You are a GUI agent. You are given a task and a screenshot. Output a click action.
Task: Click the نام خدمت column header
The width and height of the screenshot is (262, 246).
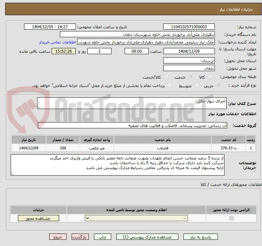coord(163,140)
